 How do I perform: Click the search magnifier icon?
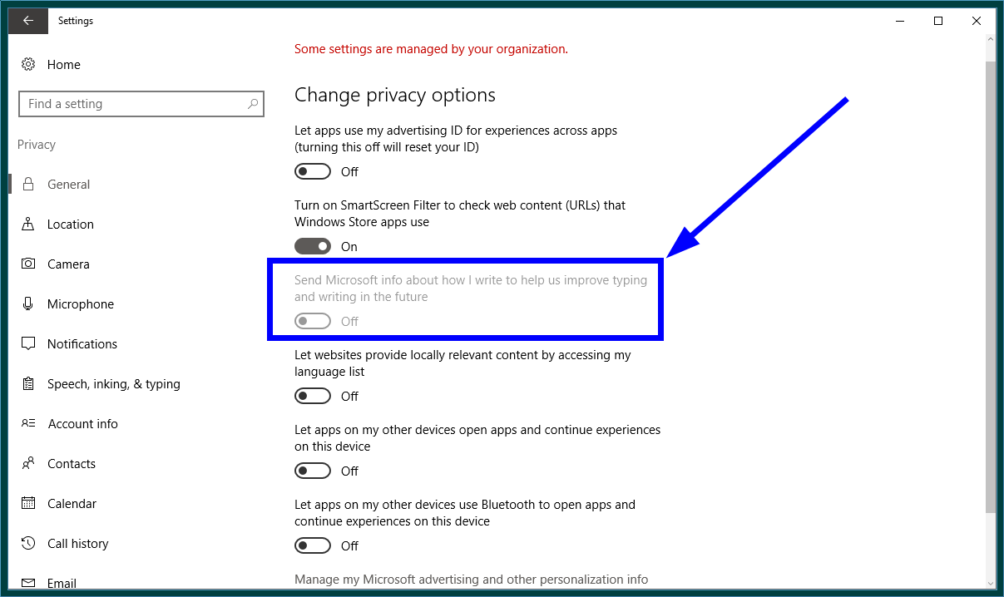pos(253,104)
